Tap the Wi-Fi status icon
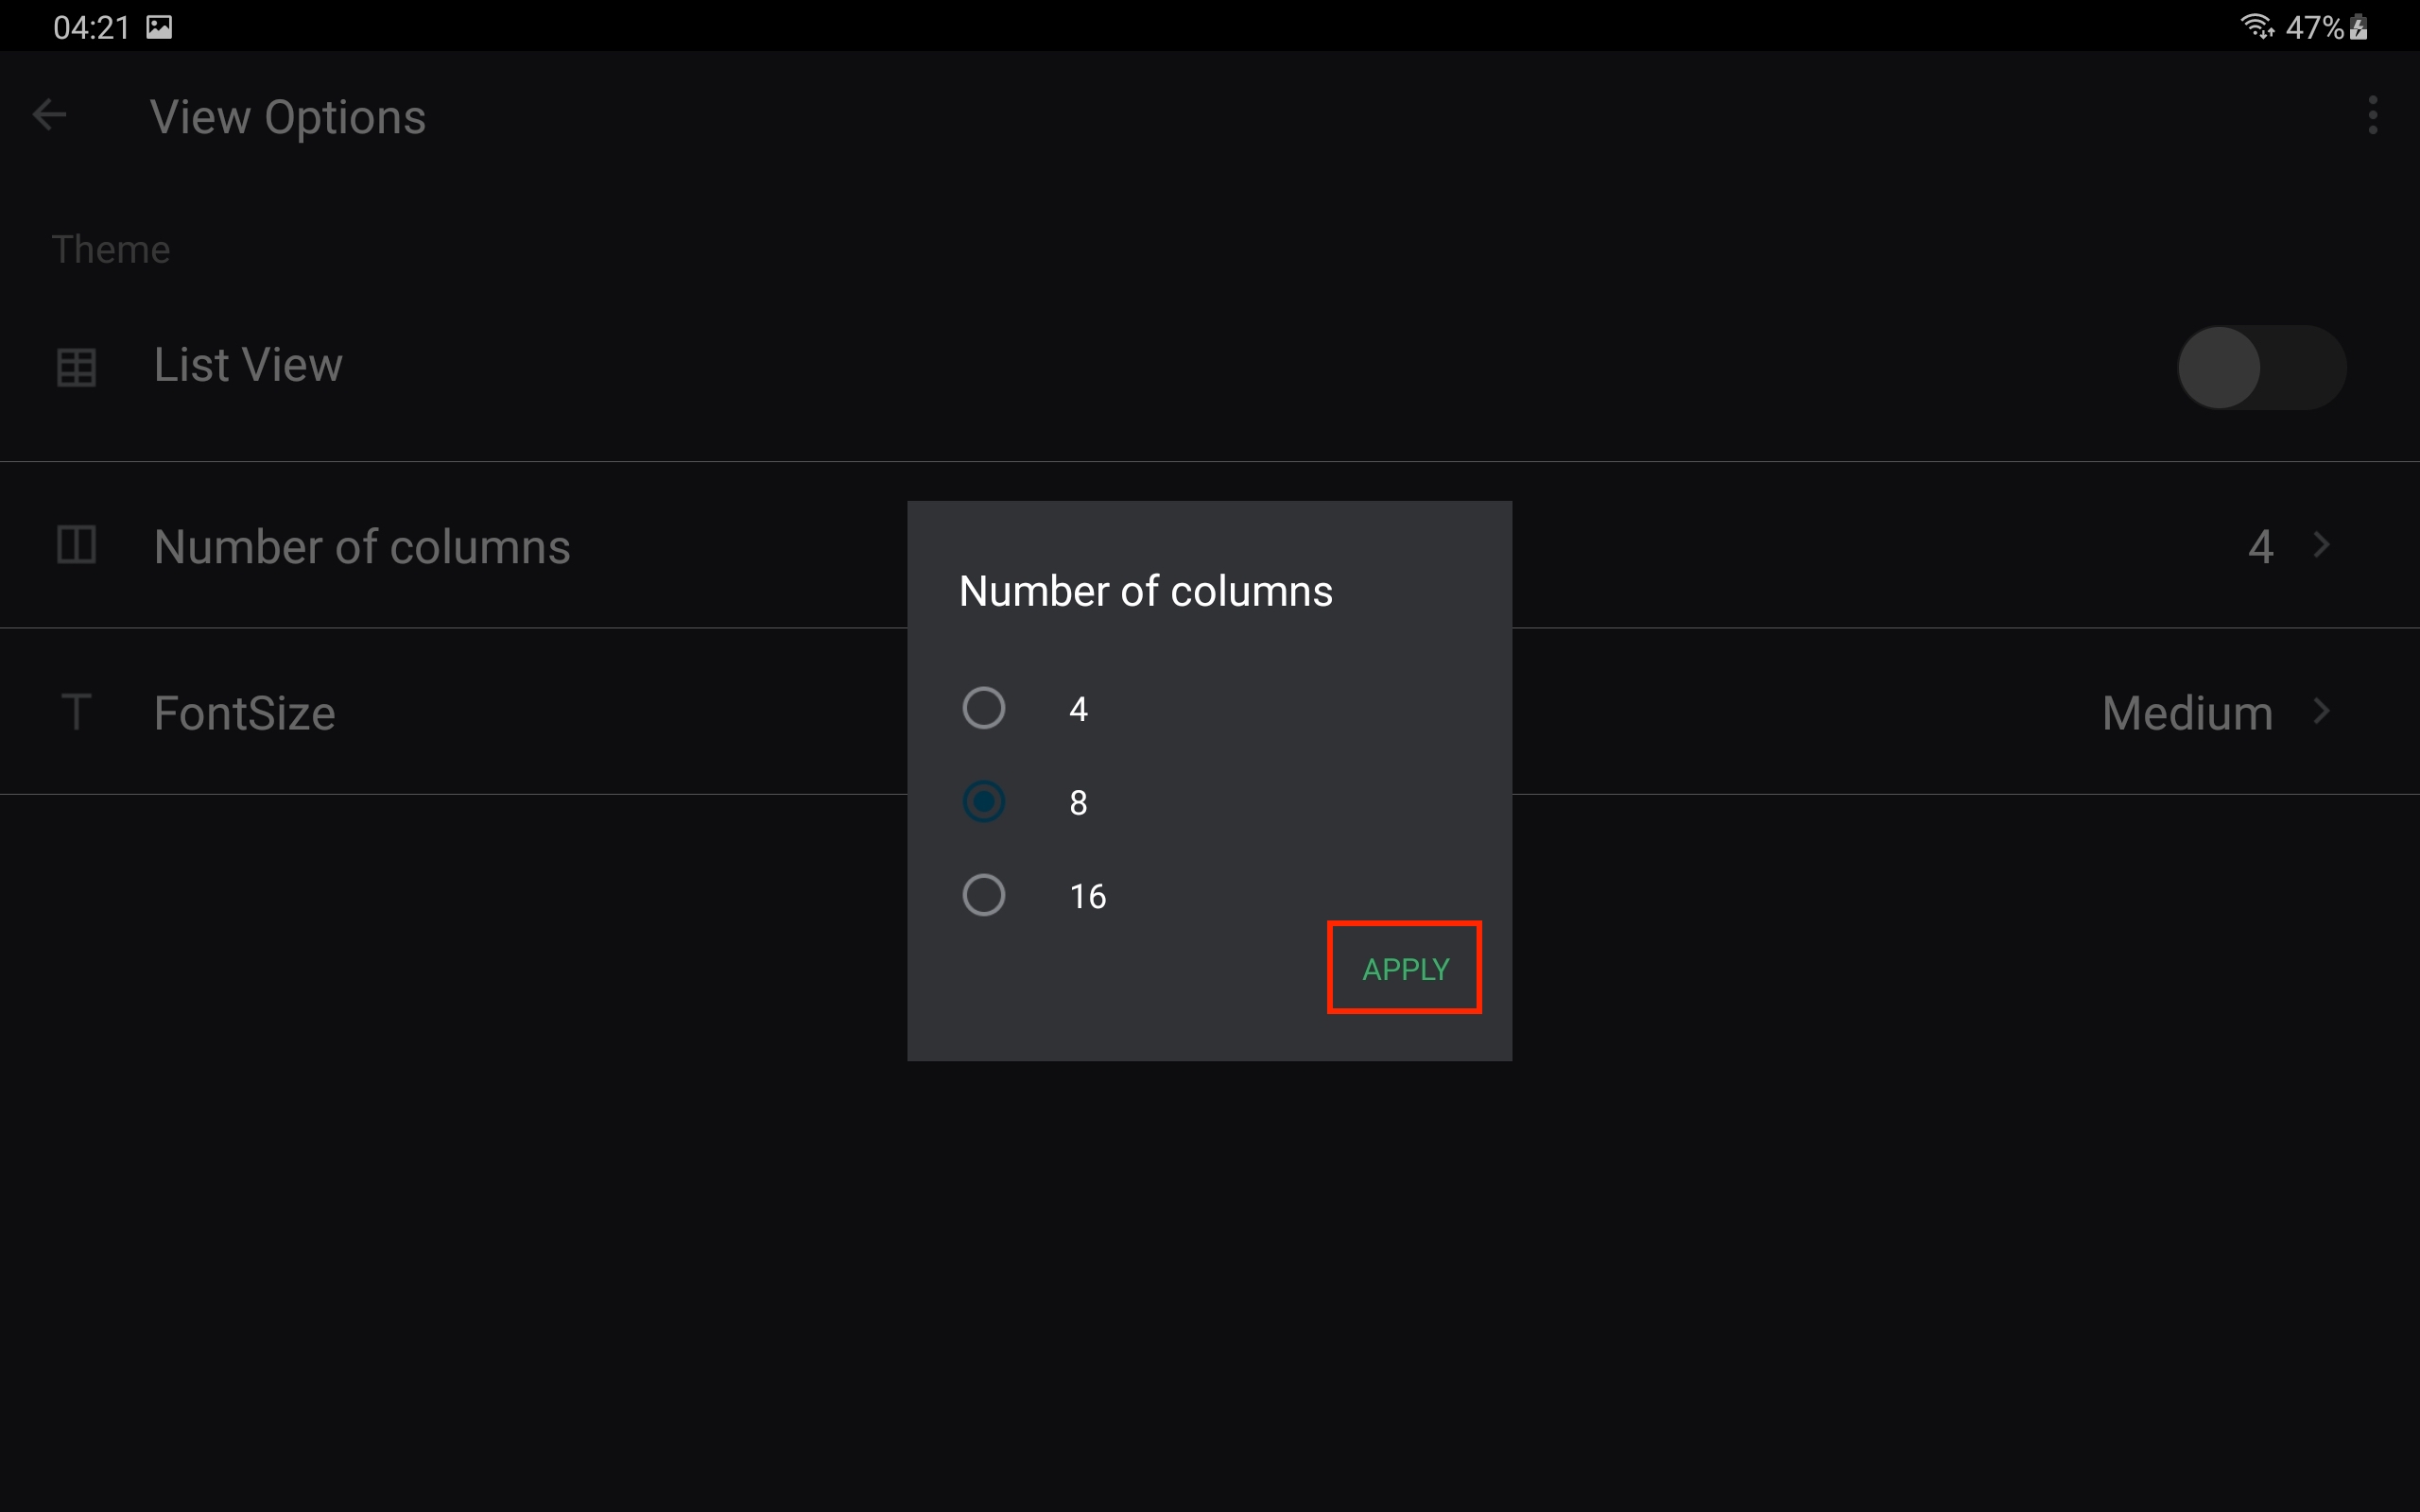The height and width of the screenshot is (1512, 2420). tap(2256, 26)
